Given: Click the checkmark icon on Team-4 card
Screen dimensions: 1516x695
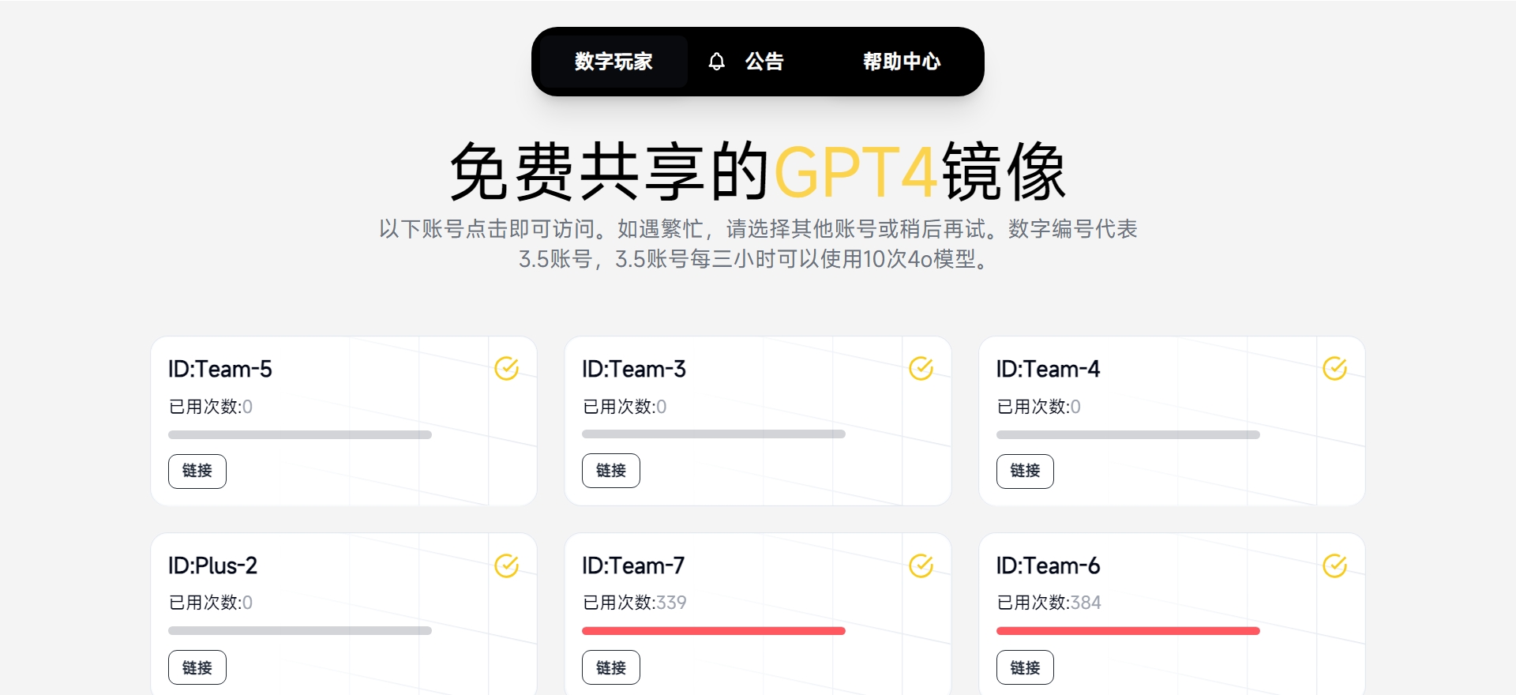Looking at the screenshot, I should point(1334,368).
